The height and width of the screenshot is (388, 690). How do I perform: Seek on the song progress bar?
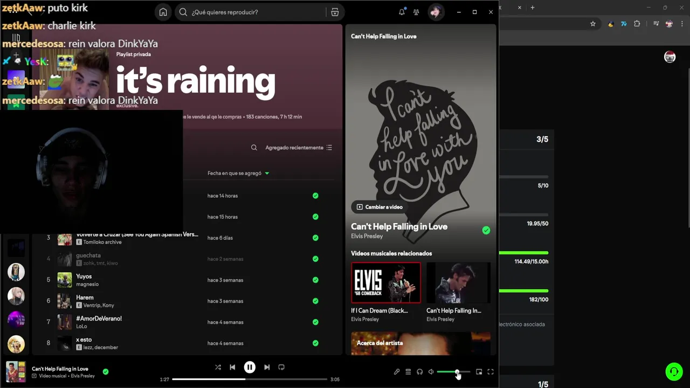[250, 379]
